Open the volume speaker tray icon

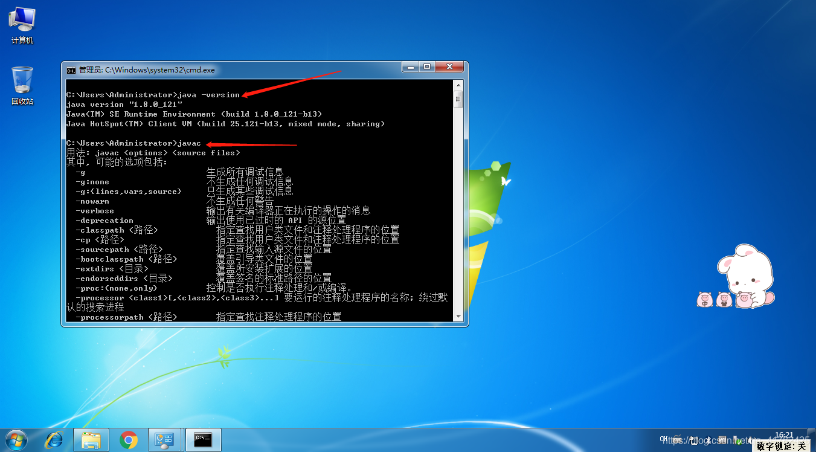tap(751, 440)
